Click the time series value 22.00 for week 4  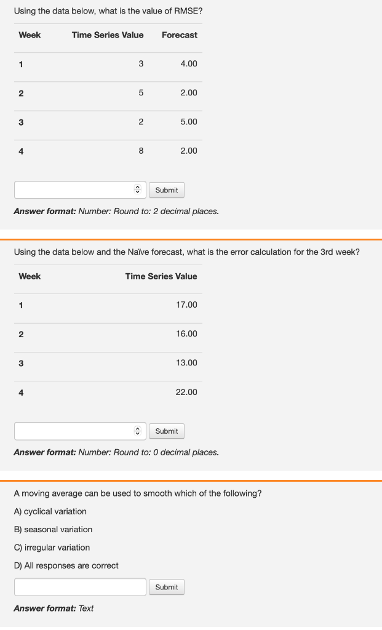tap(186, 392)
